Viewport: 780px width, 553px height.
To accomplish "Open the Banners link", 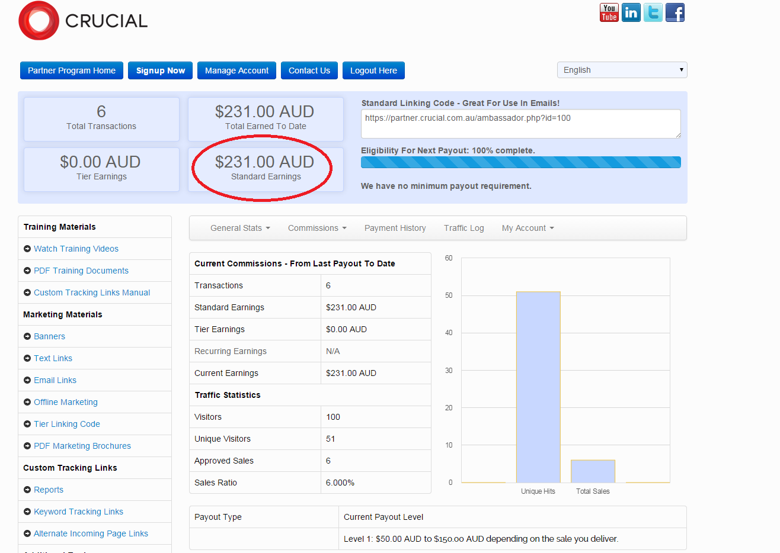I will click(49, 336).
